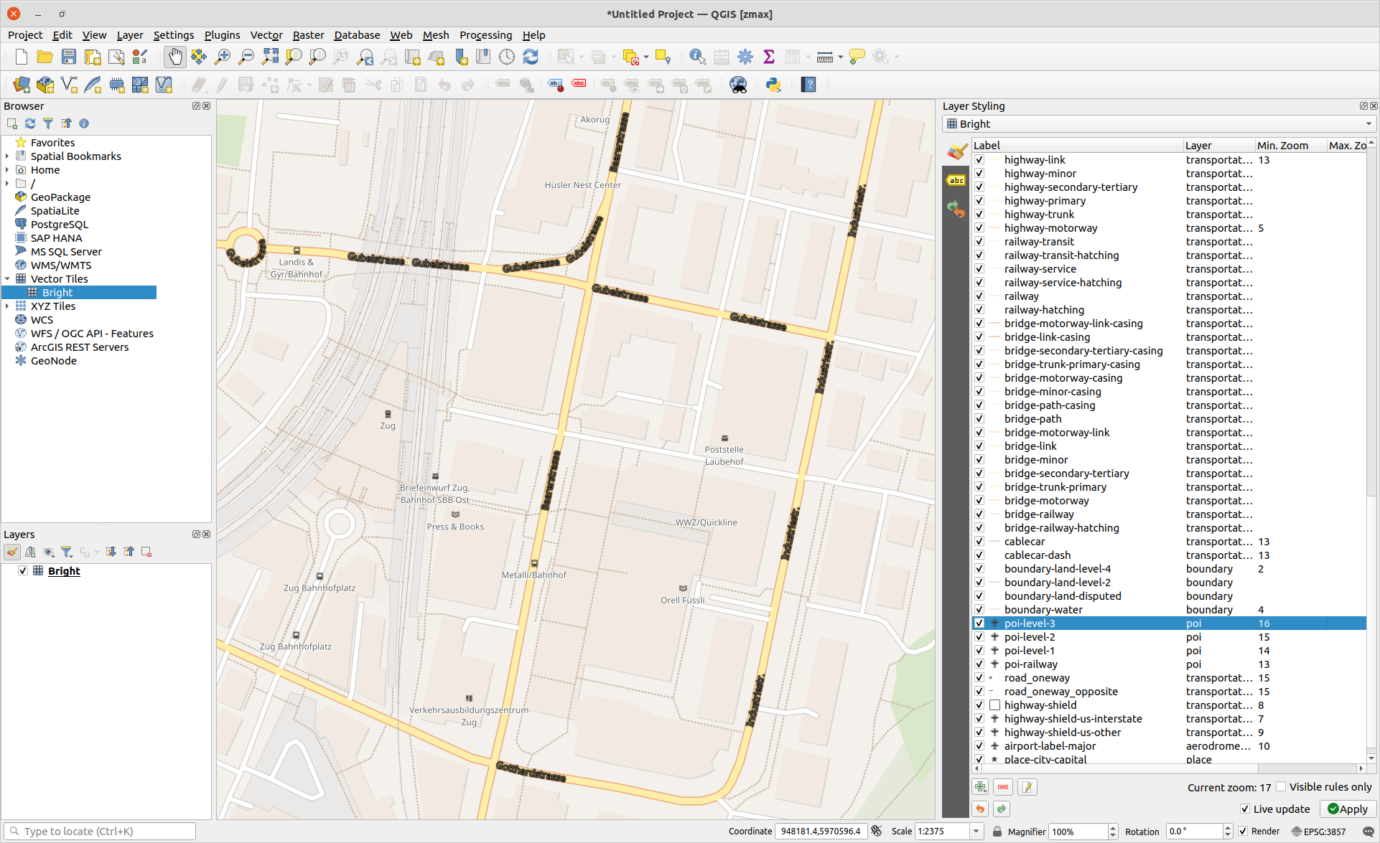
Task: Disable Live update in Layer Styling
Action: 1244,809
